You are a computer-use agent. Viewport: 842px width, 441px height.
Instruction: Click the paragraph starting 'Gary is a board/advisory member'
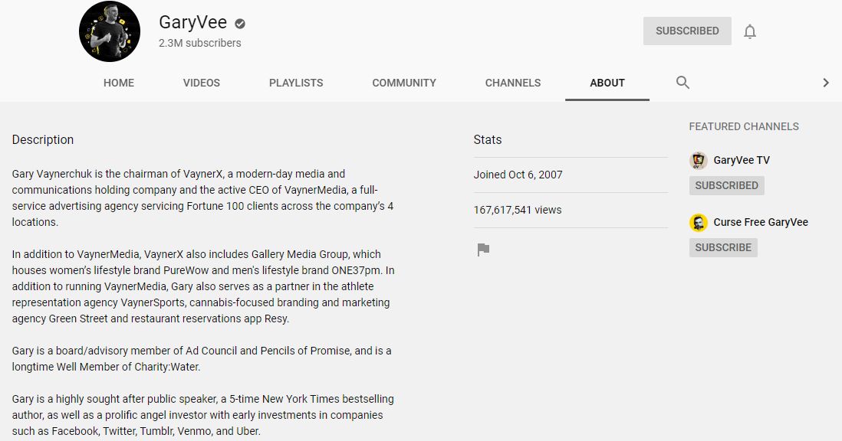(202, 358)
